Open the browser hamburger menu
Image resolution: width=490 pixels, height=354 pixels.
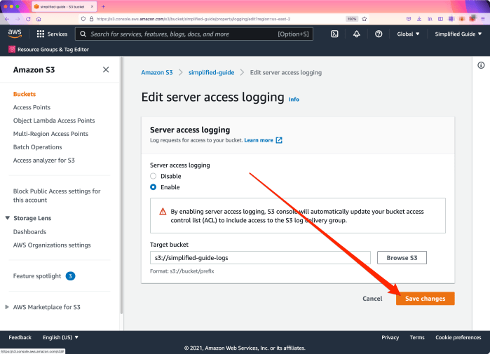click(x=483, y=19)
